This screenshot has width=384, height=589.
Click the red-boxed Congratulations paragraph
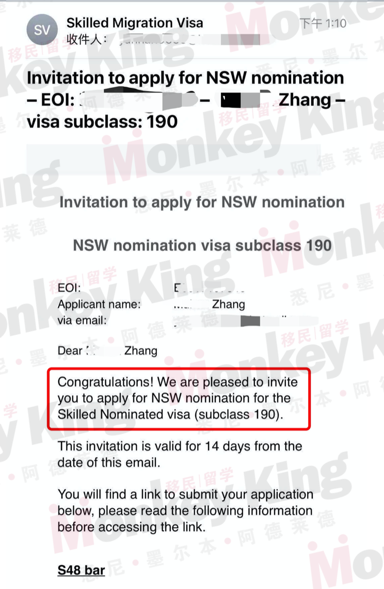point(178,398)
